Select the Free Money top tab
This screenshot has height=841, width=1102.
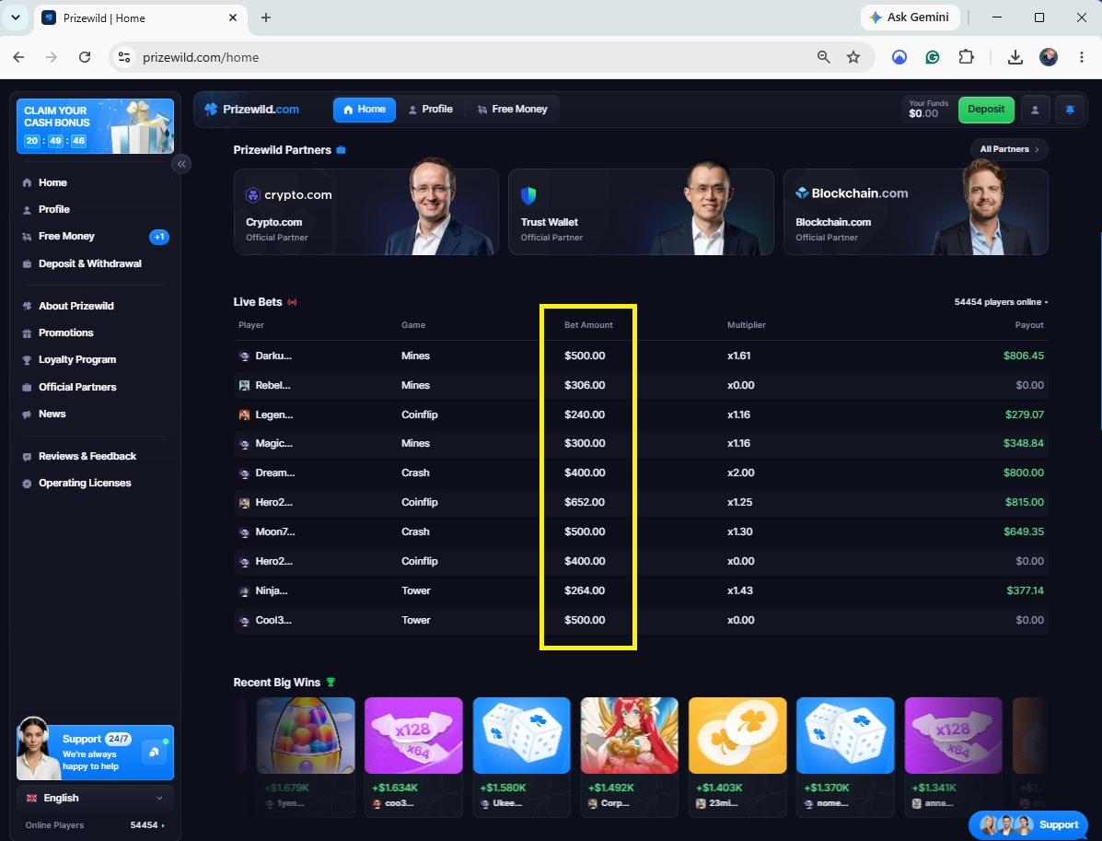pyautogui.click(x=513, y=109)
